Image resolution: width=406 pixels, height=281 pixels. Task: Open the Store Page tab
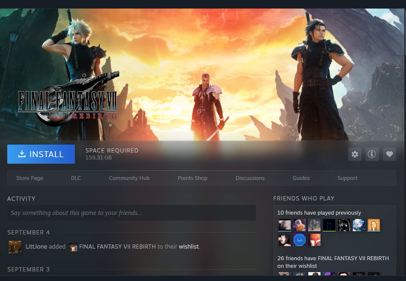click(x=29, y=178)
